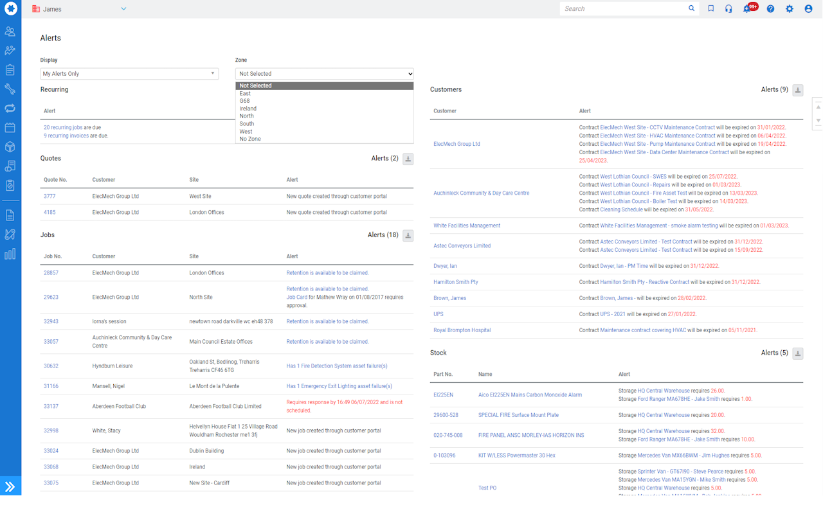Open stock part number EI225EN
The width and height of the screenshot is (823, 514).
(444, 395)
